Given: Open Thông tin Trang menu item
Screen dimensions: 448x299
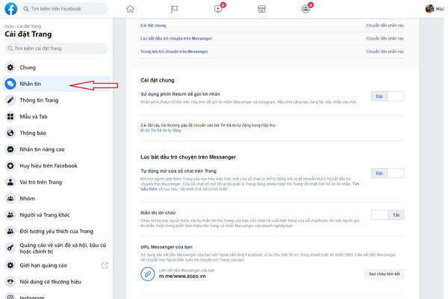Looking at the screenshot, I should 56,100.
